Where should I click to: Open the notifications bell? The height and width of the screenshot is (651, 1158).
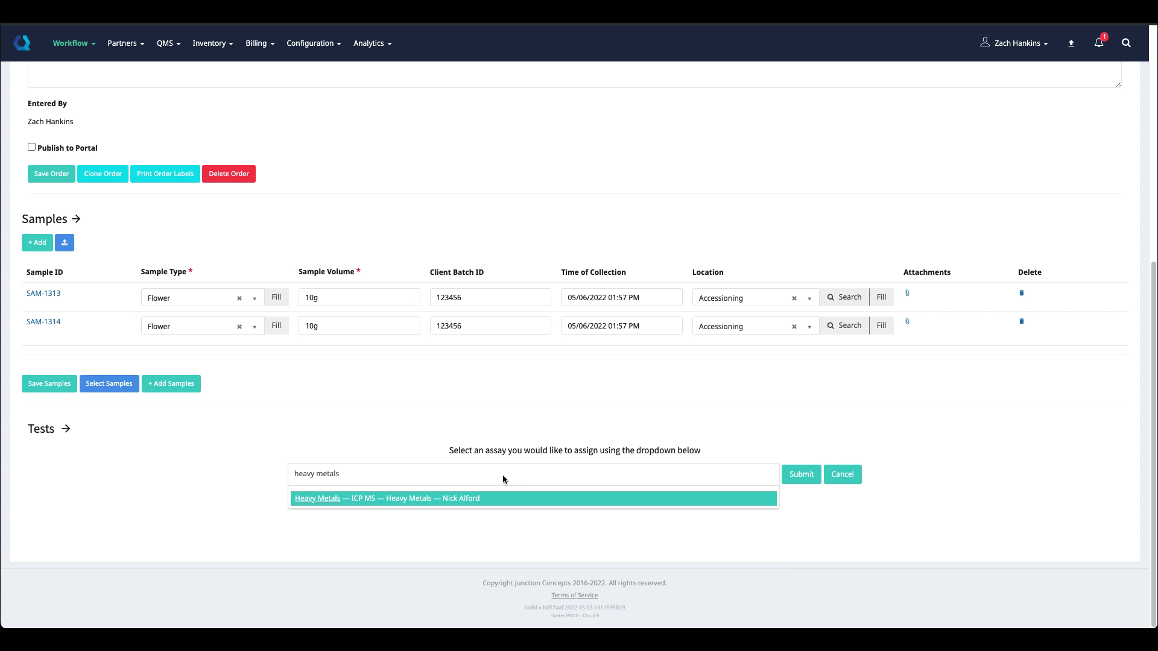click(x=1098, y=43)
